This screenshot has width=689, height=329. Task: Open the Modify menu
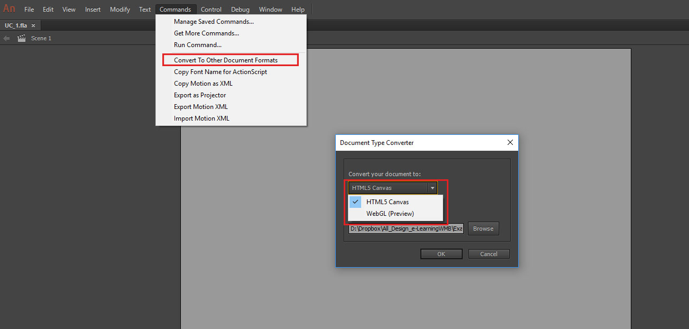click(120, 10)
